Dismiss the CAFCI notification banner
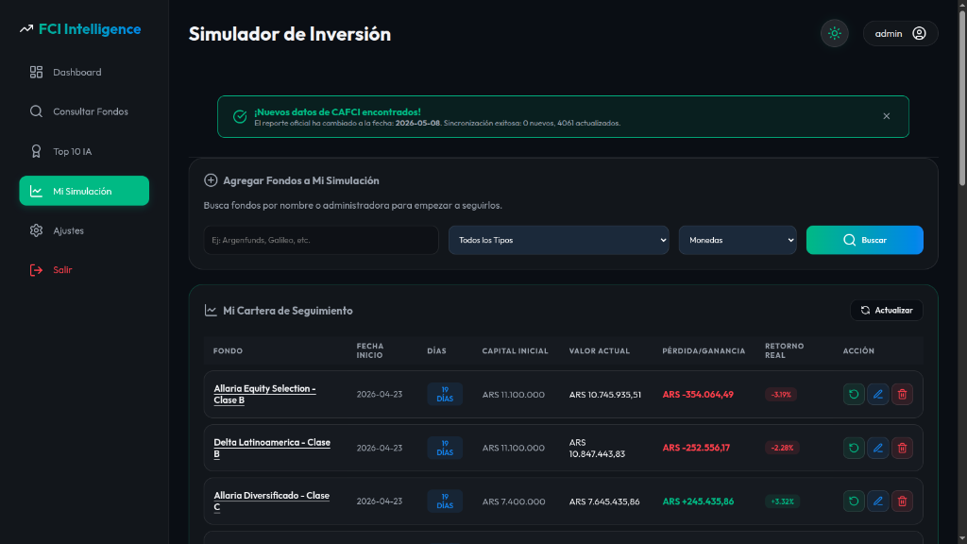The image size is (967, 544). (x=886, y=116)
